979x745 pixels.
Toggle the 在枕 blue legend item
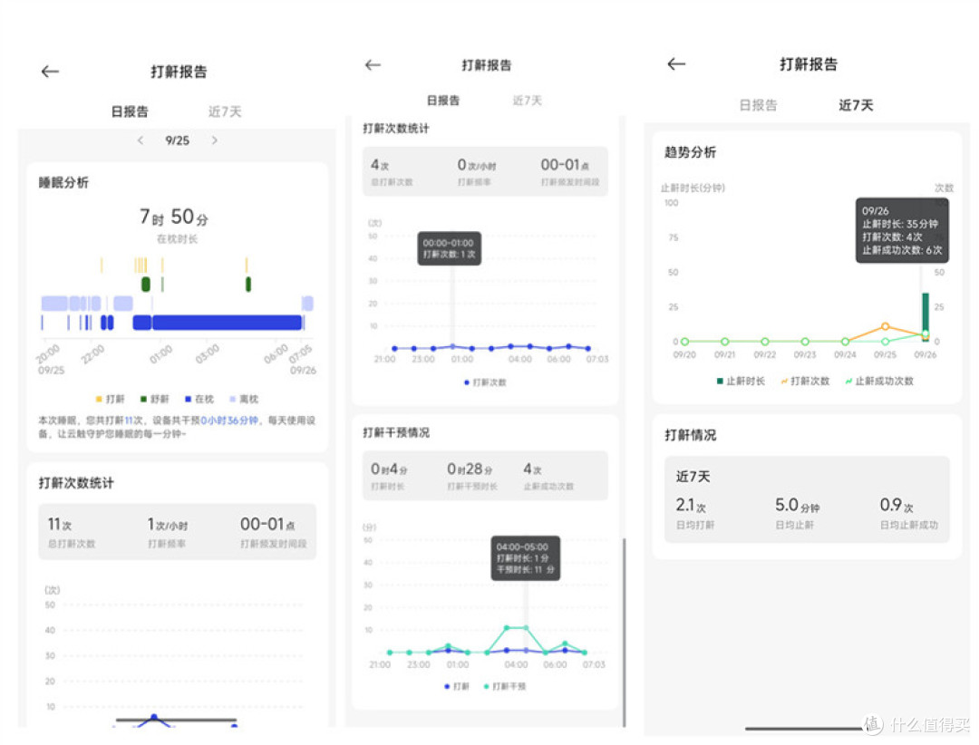coord(199,399)
